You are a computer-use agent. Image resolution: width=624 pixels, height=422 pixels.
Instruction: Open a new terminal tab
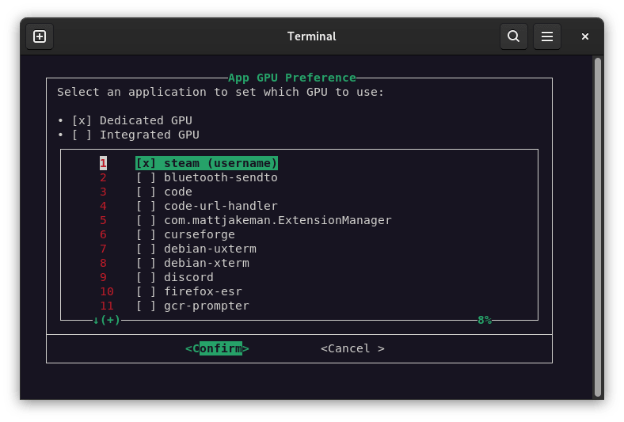40,36
